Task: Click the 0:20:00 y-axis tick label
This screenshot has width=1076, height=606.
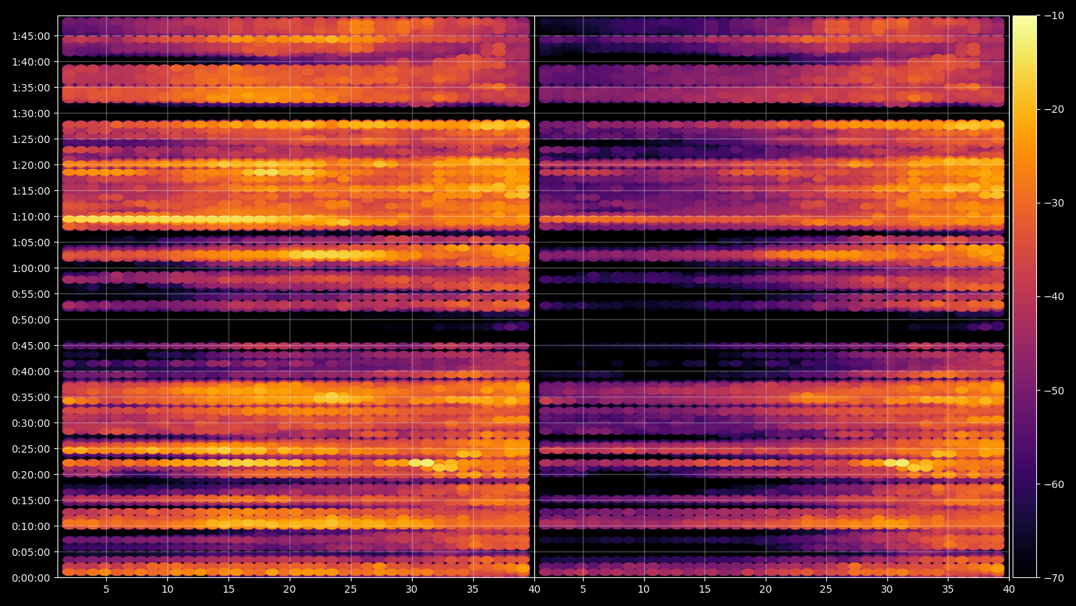Action: pos(31,475)
